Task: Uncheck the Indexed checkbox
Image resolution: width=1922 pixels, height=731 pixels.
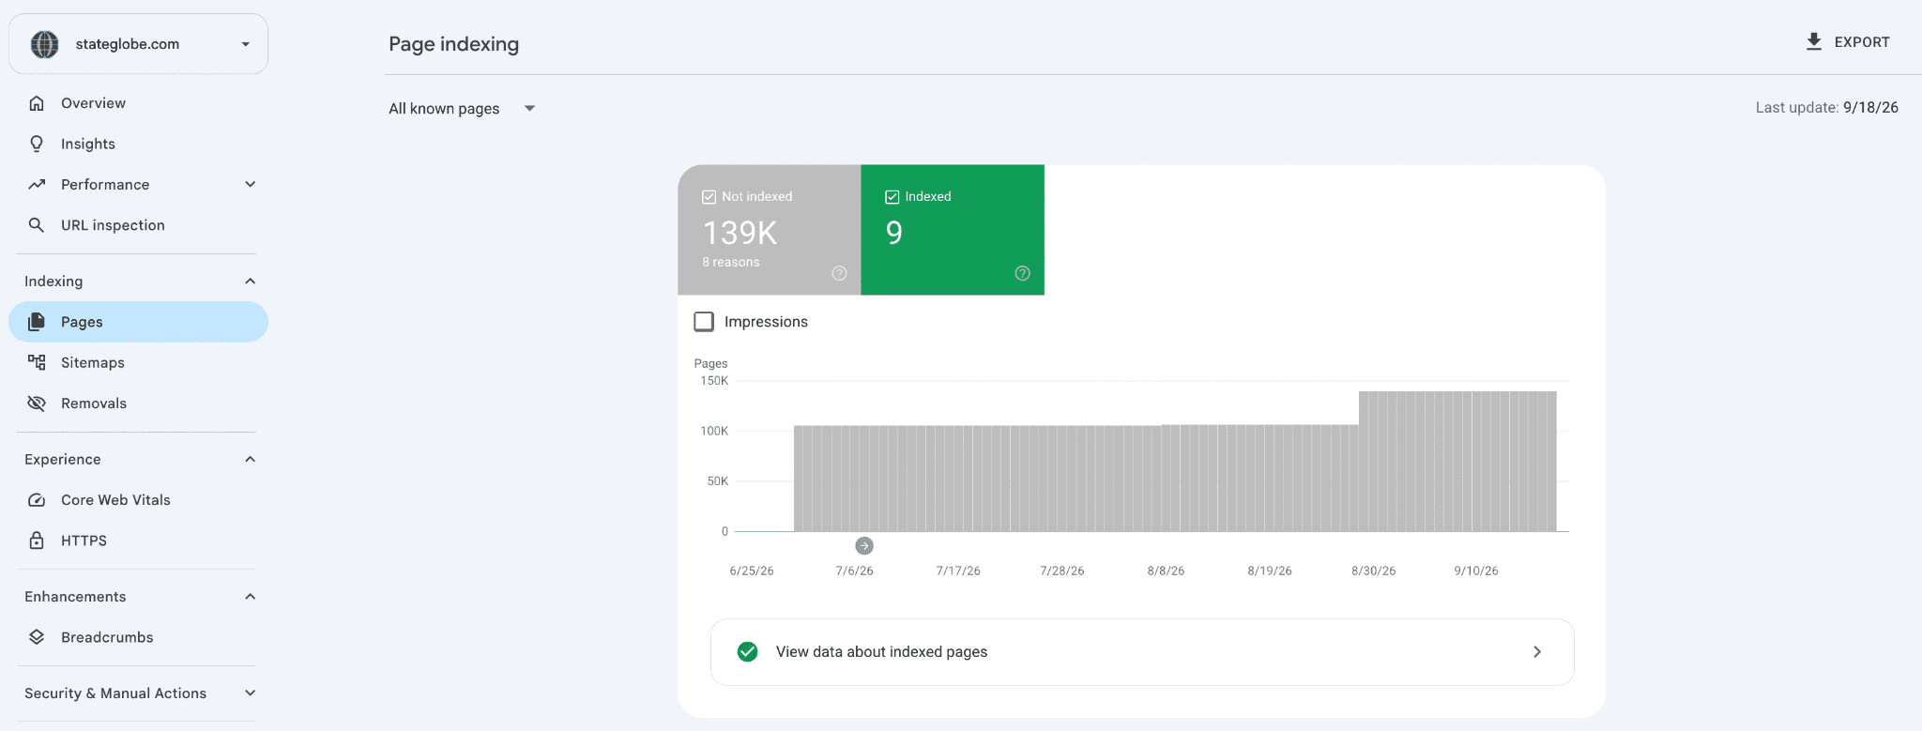Action: point(892,197)
